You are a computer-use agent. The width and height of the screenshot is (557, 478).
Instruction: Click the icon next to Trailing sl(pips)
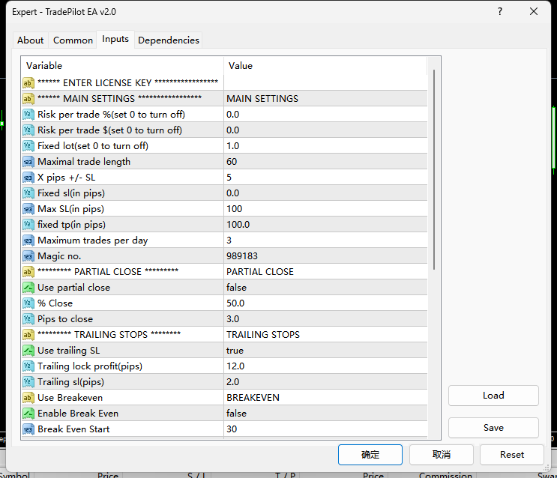pos(28,382)
